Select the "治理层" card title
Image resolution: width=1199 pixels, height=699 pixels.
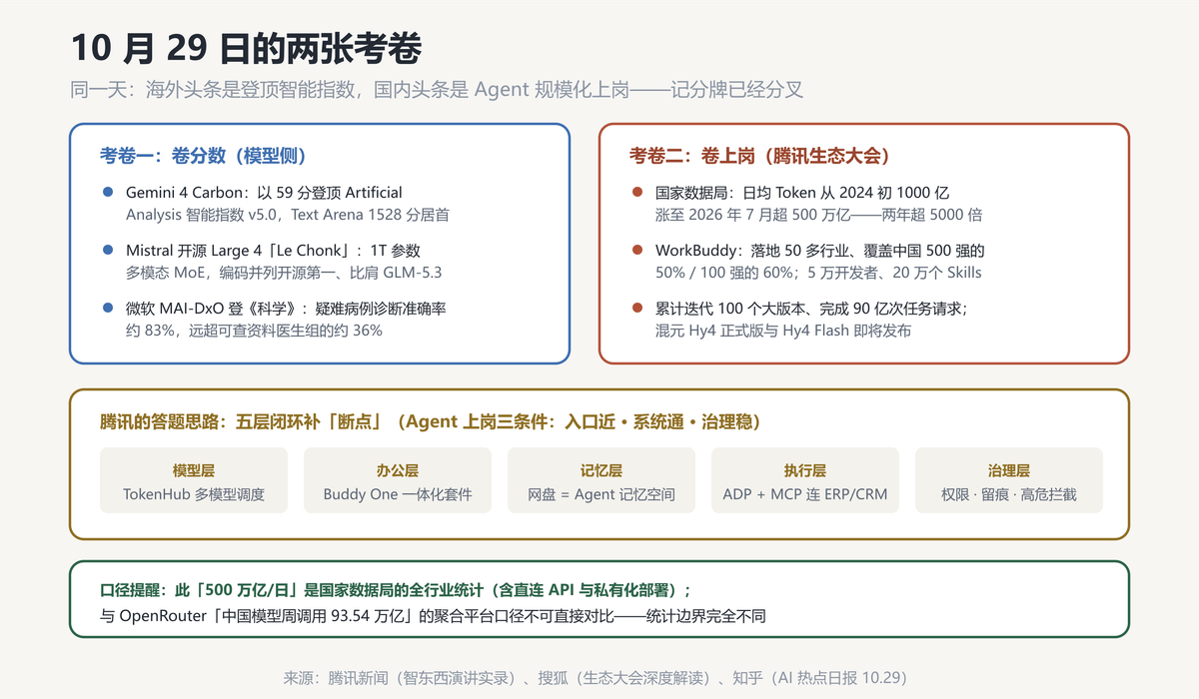(x=1009, y=470)
